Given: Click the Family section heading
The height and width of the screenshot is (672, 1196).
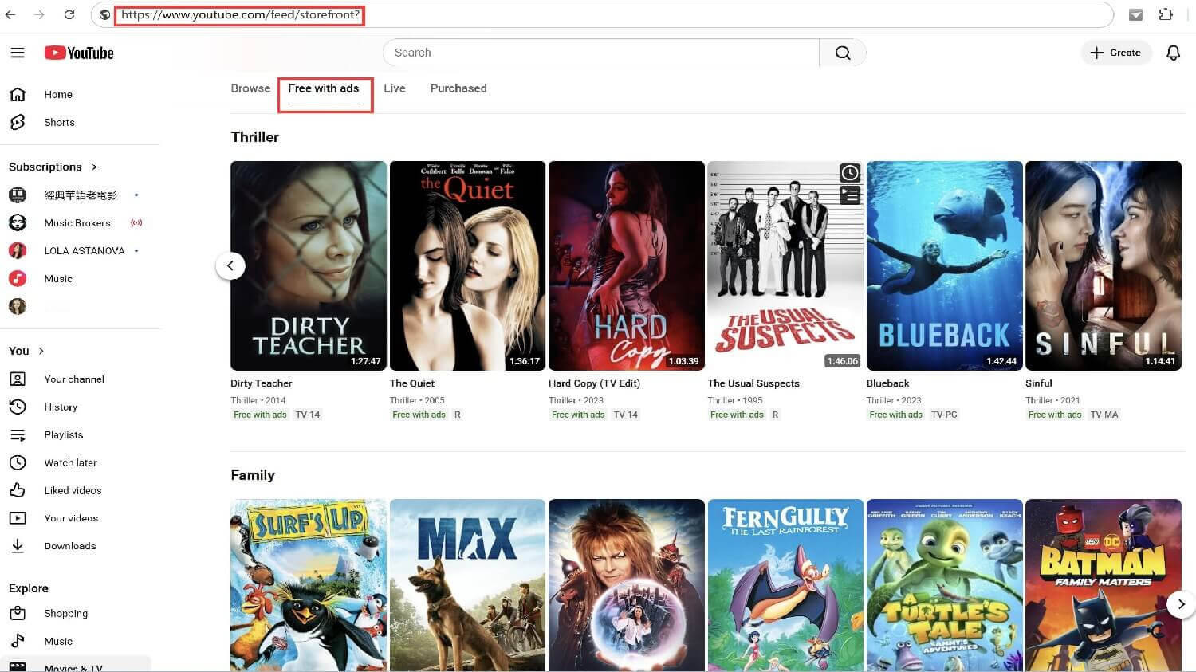Looking at the screenshot, I should [253, 475].
